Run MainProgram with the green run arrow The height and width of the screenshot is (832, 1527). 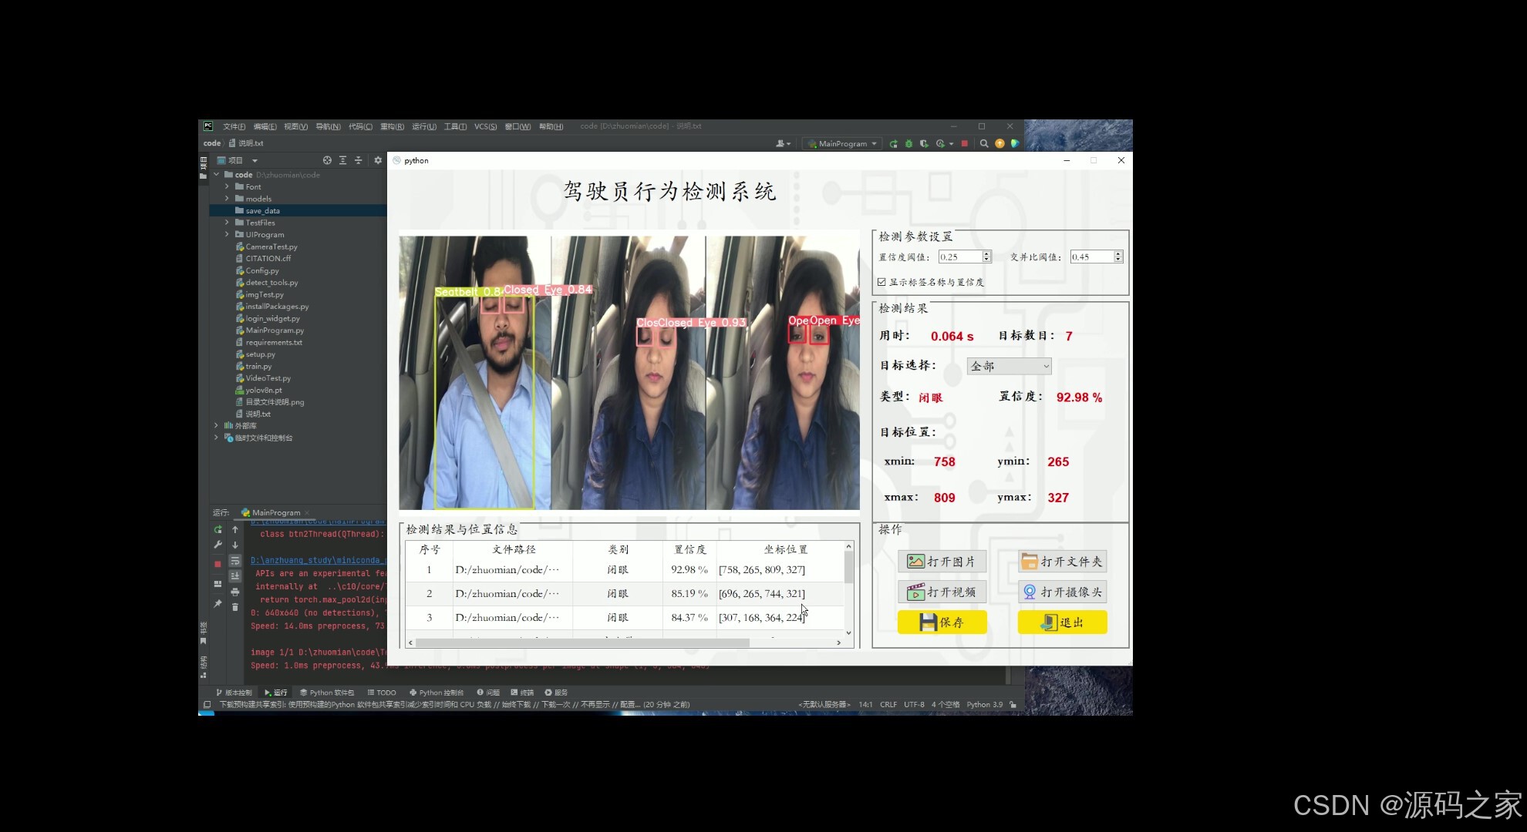(894, 143)
